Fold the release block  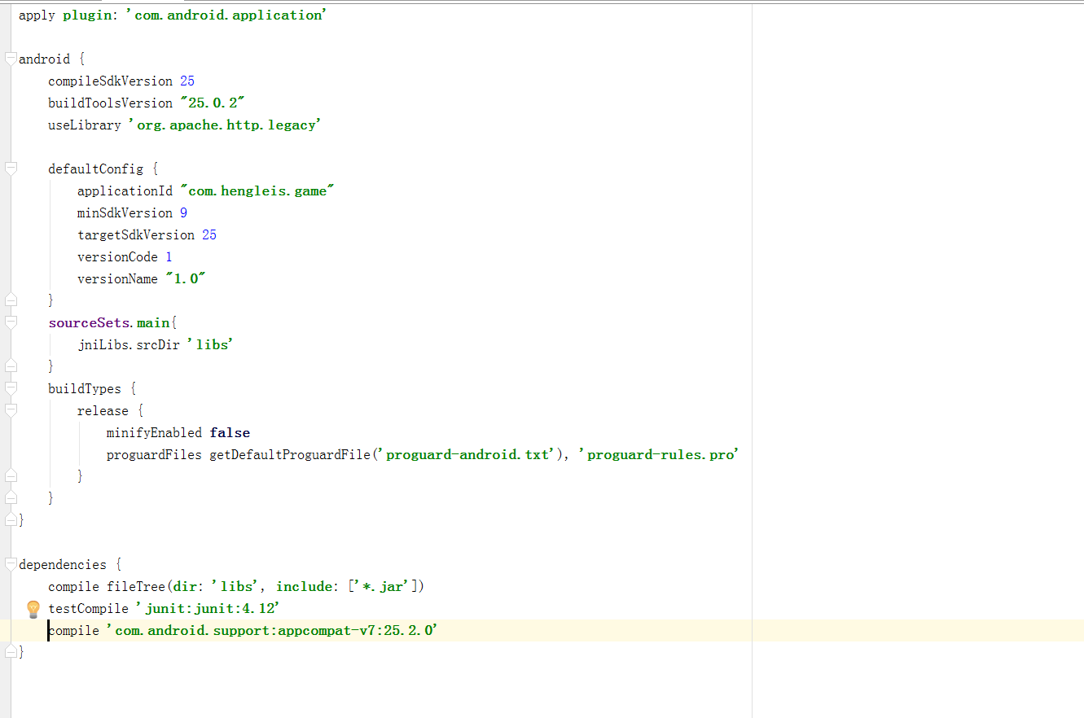point(10,410)
